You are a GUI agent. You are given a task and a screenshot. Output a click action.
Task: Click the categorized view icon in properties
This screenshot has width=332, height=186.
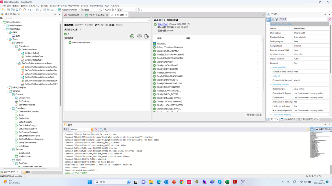pos(268,19)
